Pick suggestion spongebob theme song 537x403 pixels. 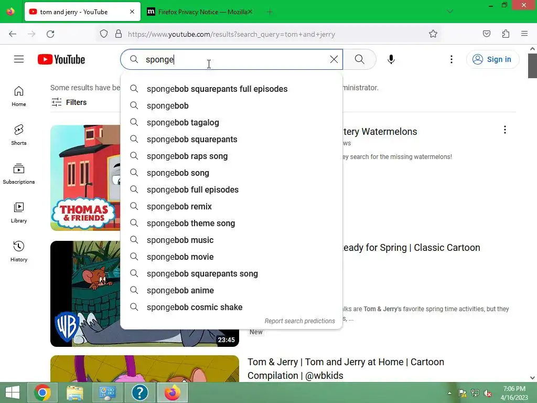point(231,223)
